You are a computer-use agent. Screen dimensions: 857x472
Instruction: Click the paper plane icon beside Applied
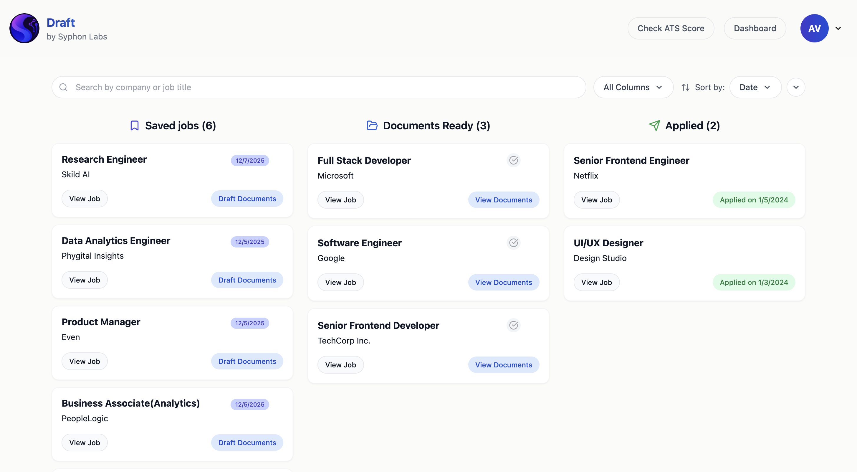pyautogui.click(x=655, y=126)
